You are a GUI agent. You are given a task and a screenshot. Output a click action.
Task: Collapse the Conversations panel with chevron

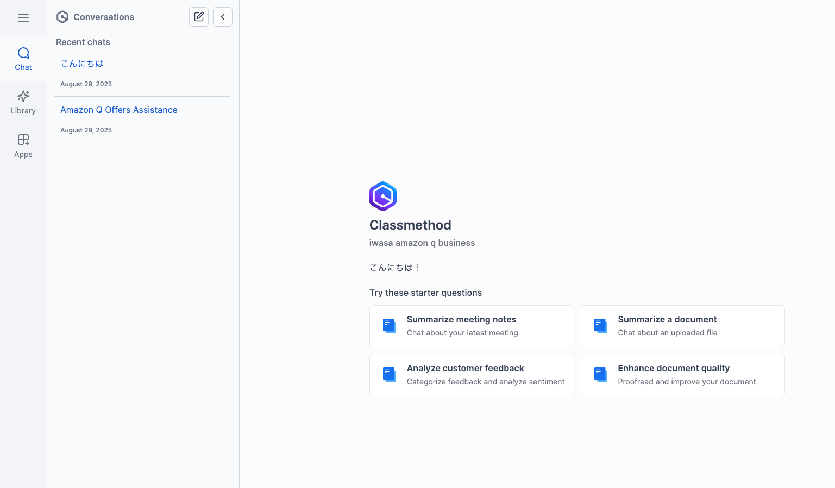[x=223, y=17]
